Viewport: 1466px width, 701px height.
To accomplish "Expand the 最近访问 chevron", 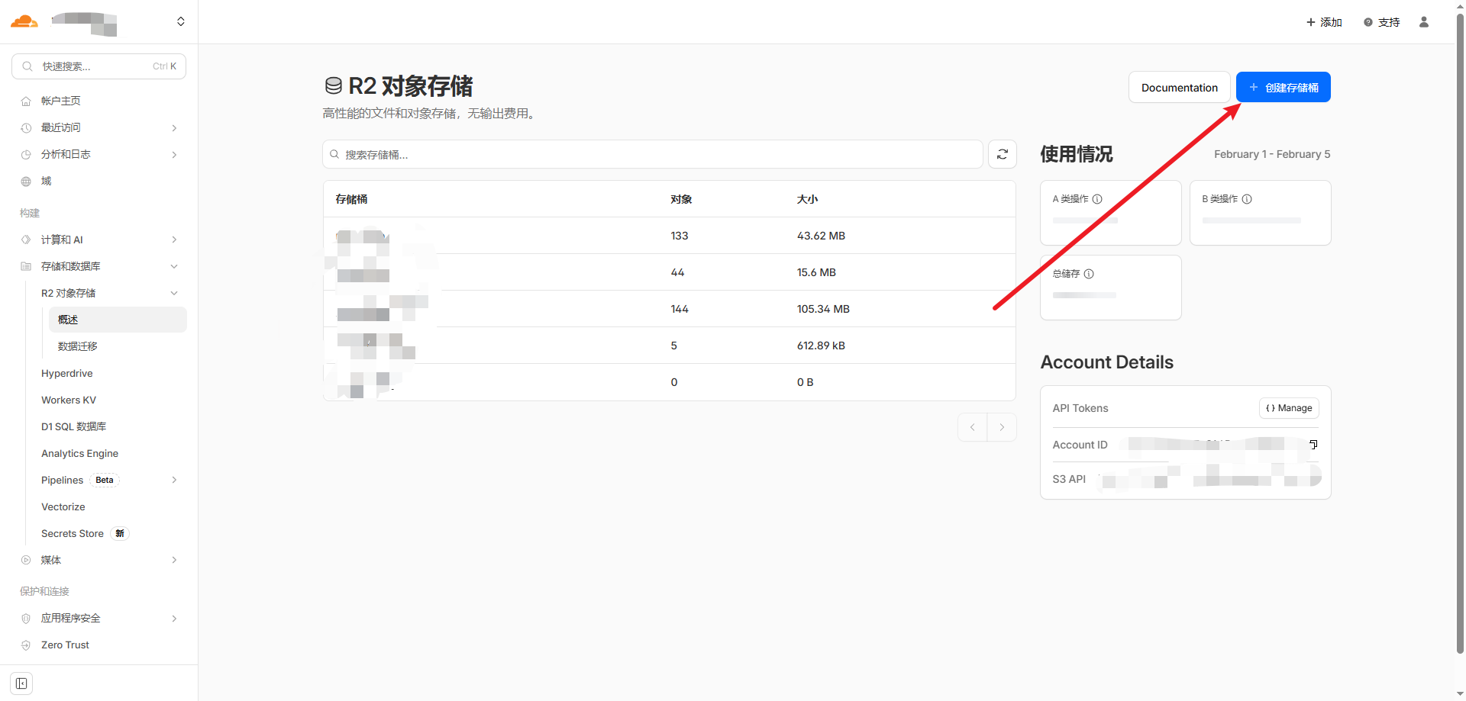I will [174, 127].
